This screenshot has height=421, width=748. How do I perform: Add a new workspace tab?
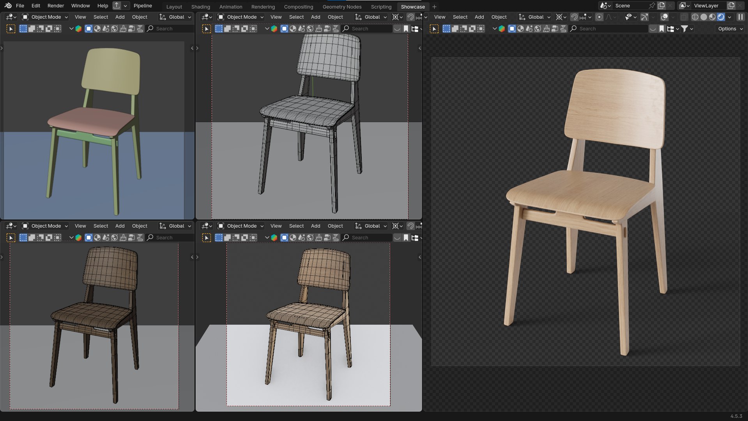(434, 7)
